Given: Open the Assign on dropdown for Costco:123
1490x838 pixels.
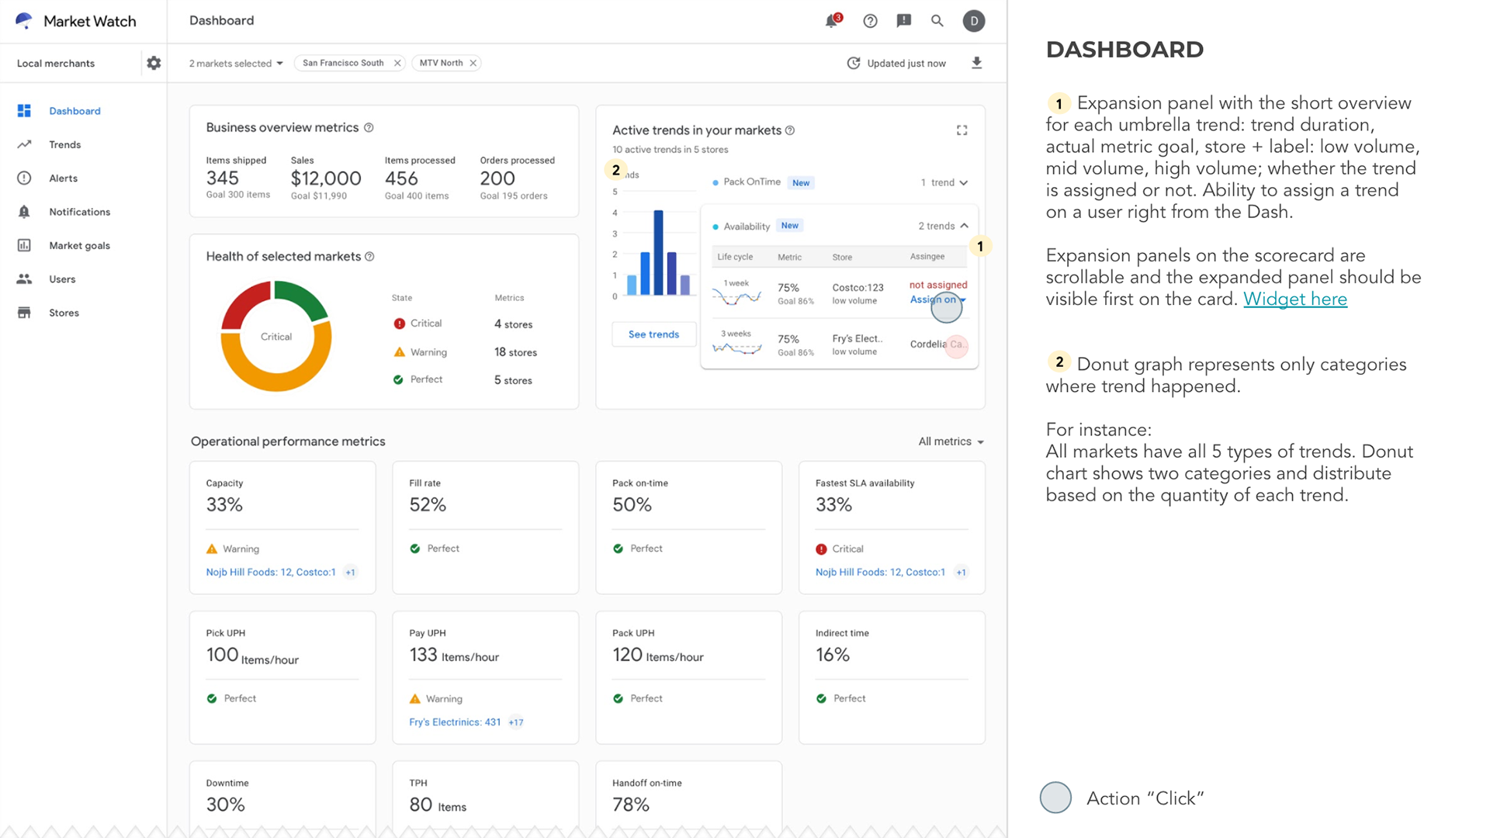Looking at the screenshot, I should [937, 300].
